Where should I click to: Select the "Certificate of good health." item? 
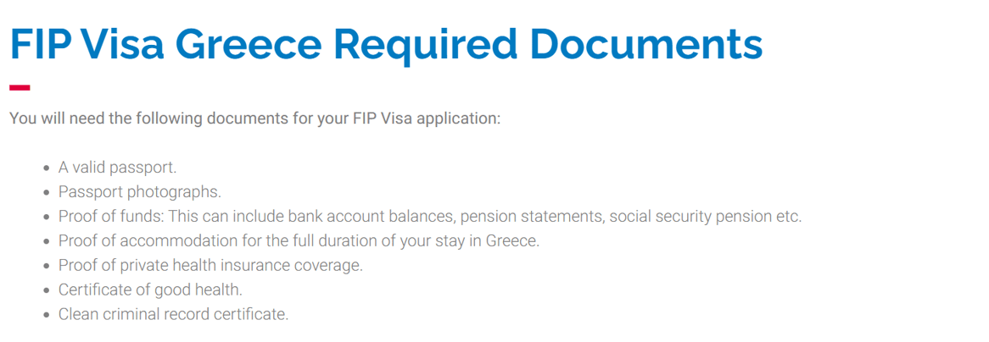150,290
